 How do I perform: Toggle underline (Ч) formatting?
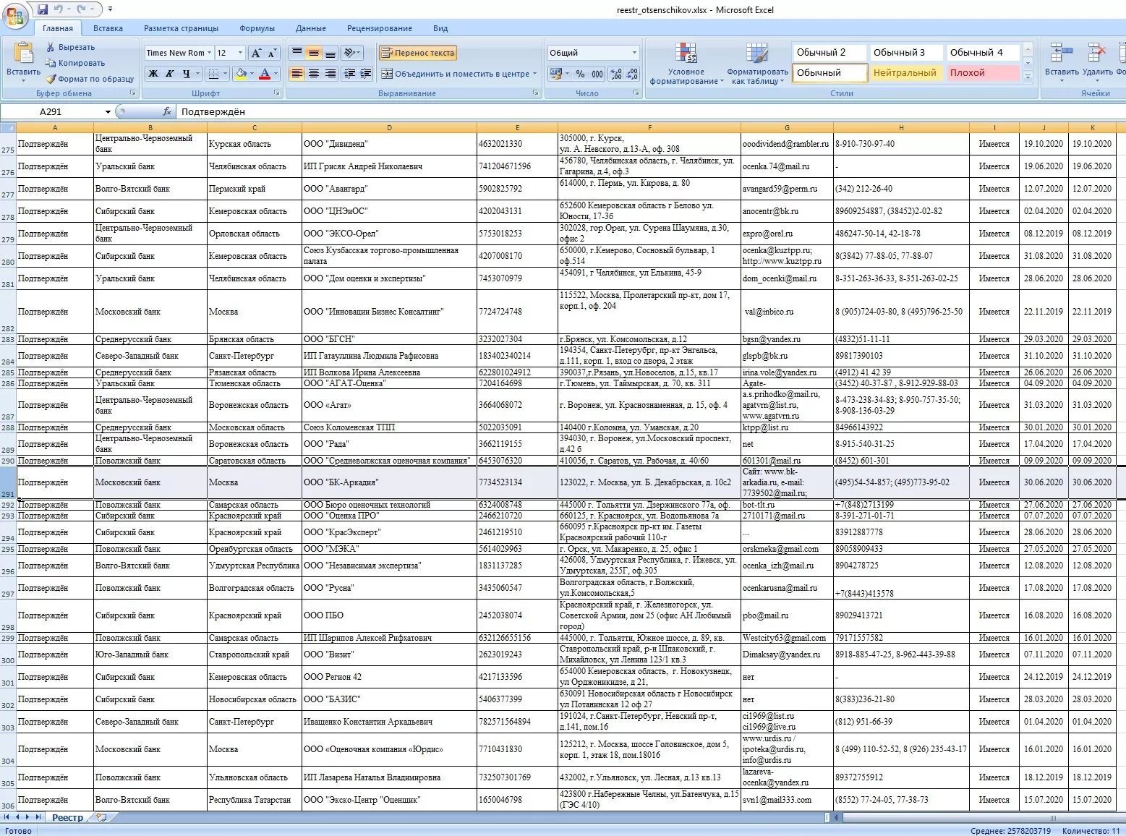187,74
